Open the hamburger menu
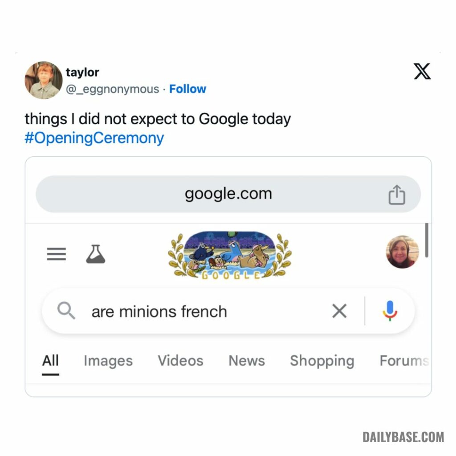This screenshot has width=456, height=456. 57,254
